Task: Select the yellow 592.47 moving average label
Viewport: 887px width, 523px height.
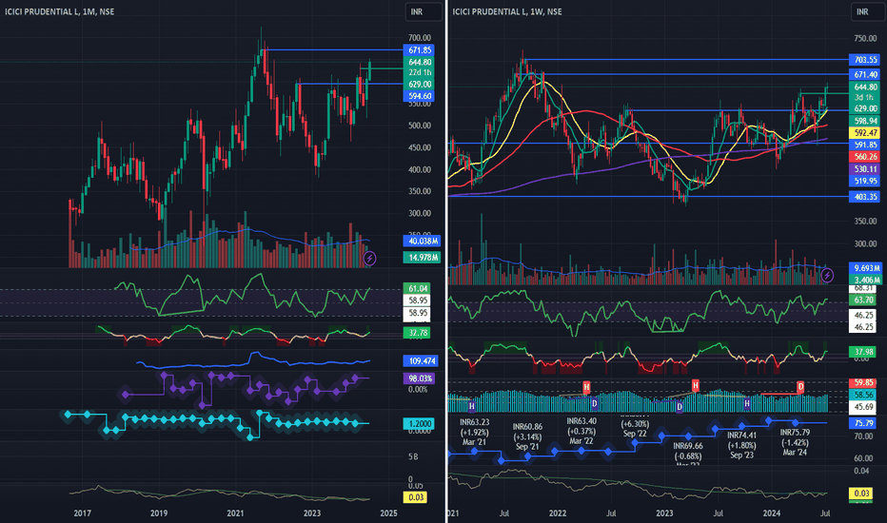Action: [x=865, y=133]
